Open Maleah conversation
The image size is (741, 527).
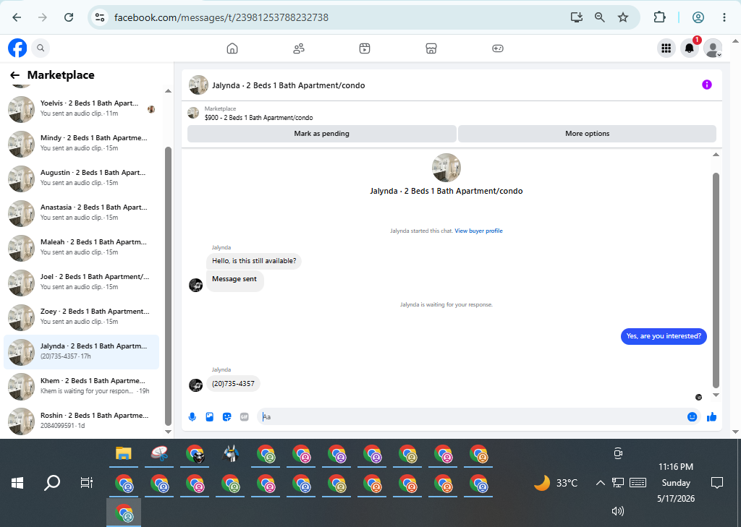81,247
